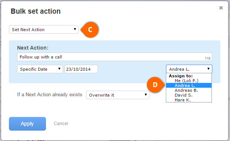
Task: Click the 'If a Next Action already exists' label
Action: coord(50,95)
